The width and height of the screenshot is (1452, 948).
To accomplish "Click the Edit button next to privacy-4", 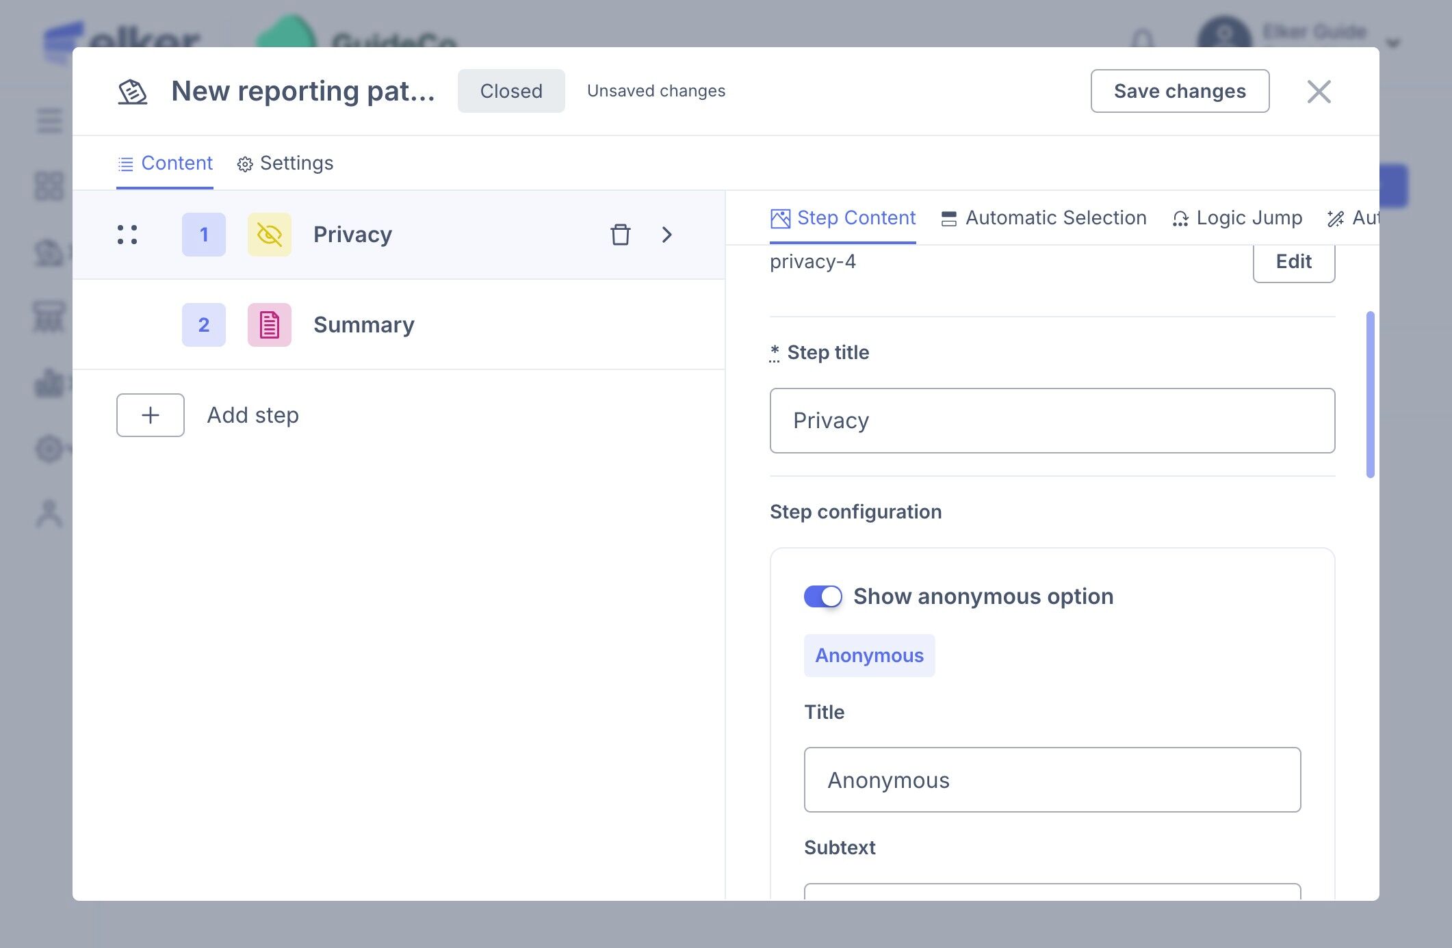I will [x=1293, y=262].
